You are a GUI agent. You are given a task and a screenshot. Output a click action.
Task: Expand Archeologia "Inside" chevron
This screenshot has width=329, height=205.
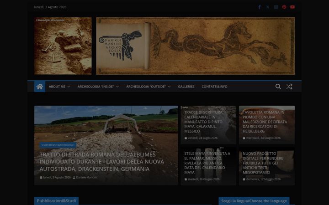coord(117,87)
